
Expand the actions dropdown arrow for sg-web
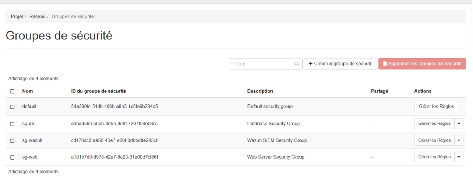[x=459, y=157]
